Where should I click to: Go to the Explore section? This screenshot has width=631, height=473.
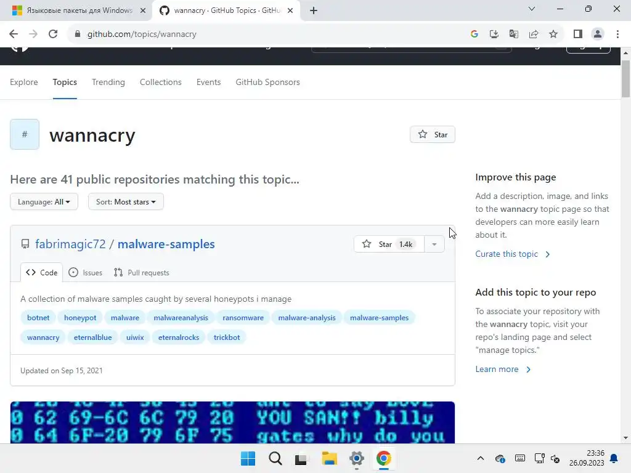click(x=24, y=82)
